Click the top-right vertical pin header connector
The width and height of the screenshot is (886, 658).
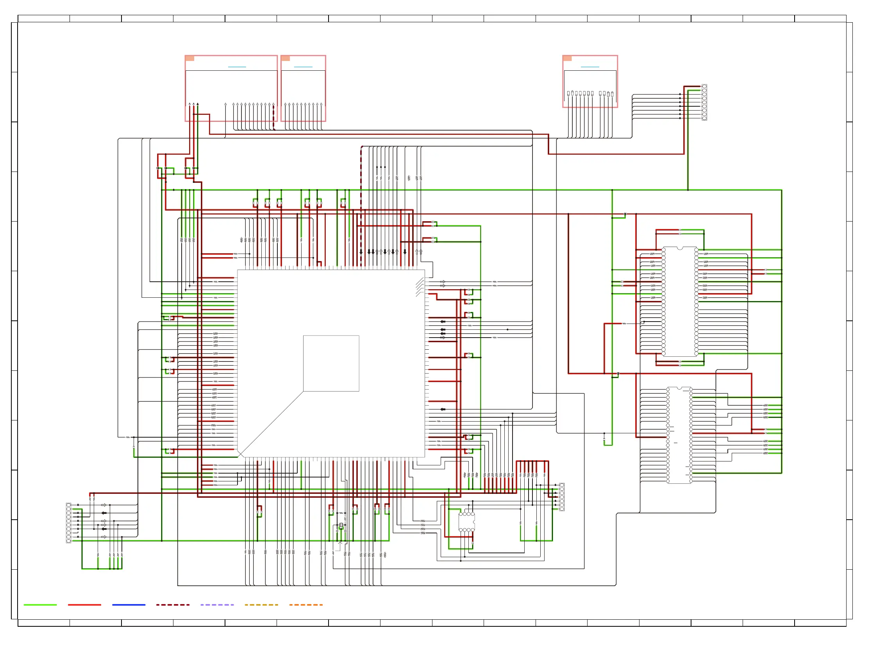pyautogui.click(x=704, y=102)
